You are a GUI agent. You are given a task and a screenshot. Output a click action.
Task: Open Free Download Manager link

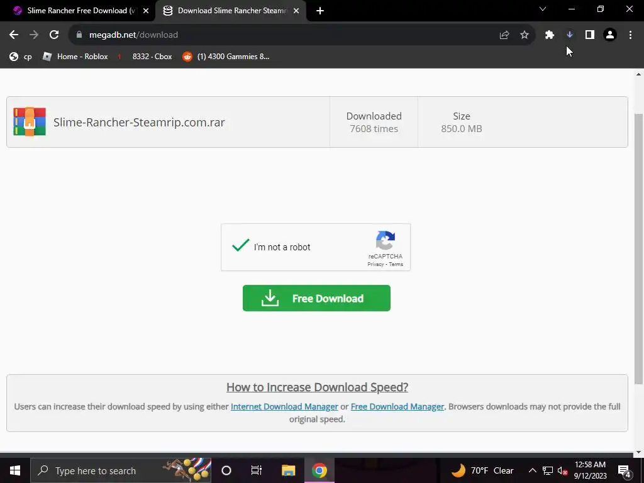pyautogui.click(x=397, y=407)
